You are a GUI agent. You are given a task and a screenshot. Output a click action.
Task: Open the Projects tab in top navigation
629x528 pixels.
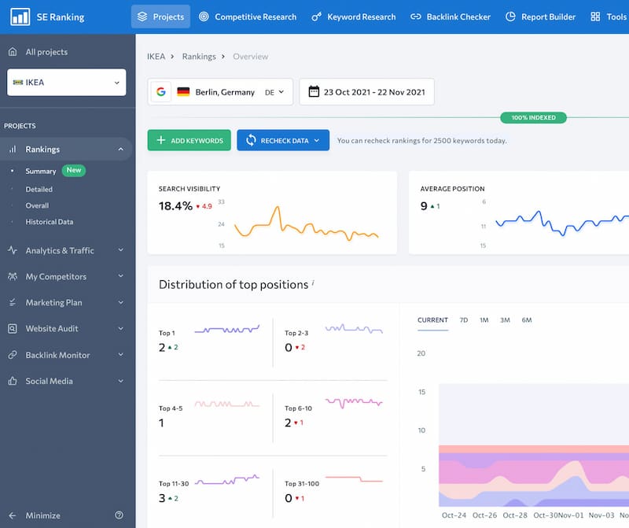(x=160, y=17)
